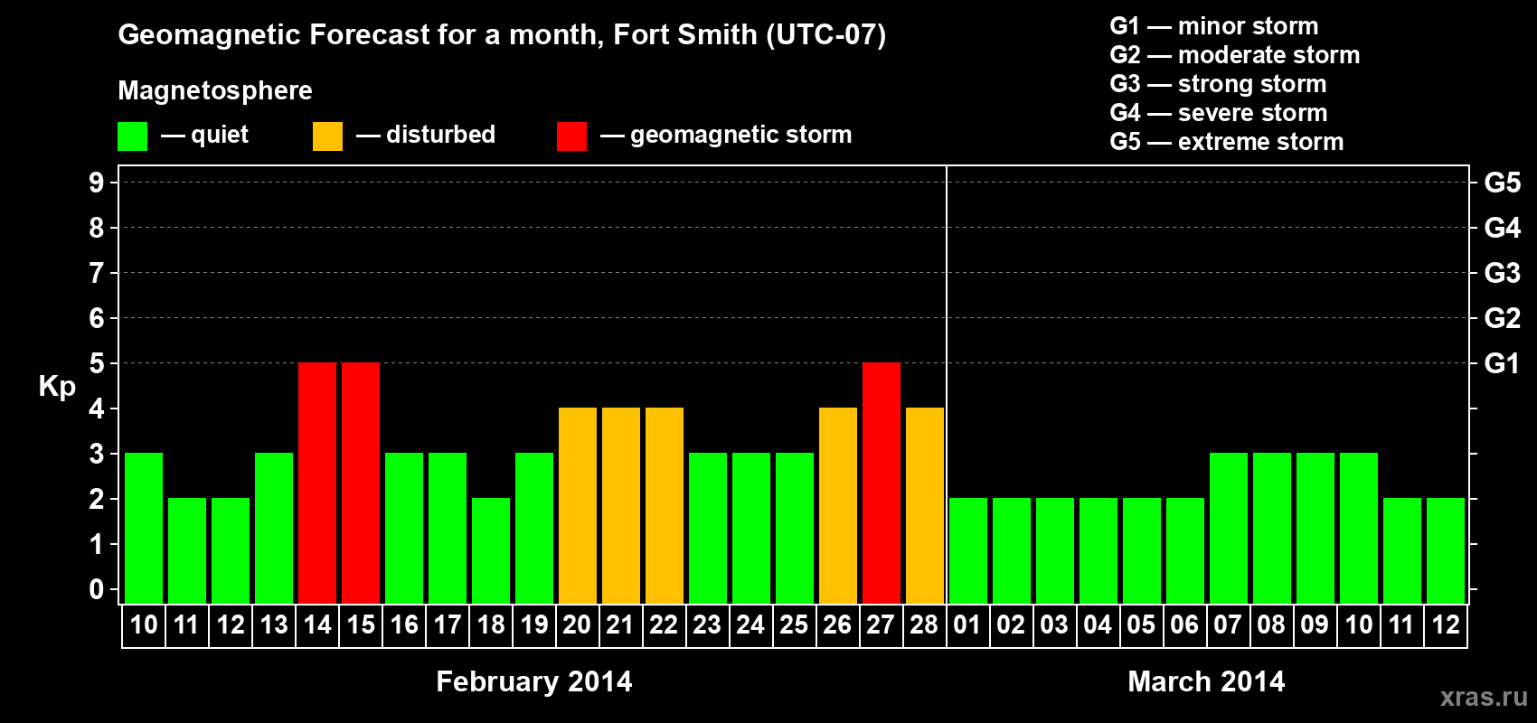This screenshot has width=1537, height=723.
Task: Click the date label 24 on the axis
Action: 751,625
